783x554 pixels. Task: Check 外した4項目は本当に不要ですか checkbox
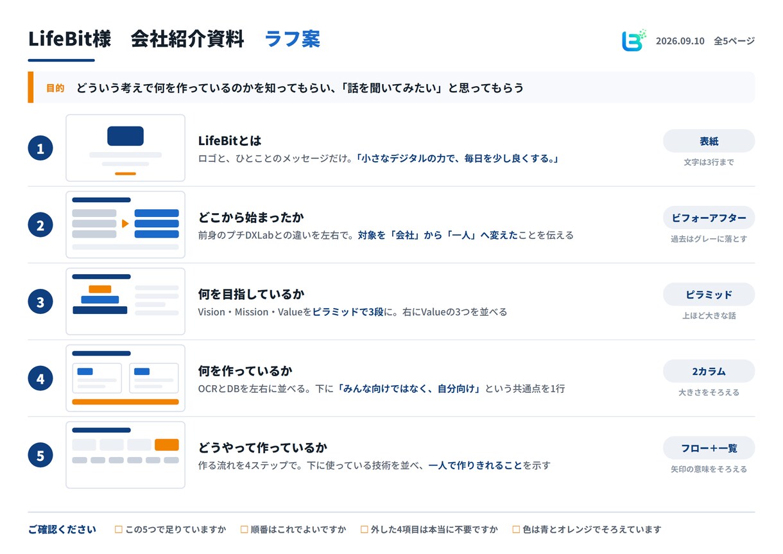(365, 530)
